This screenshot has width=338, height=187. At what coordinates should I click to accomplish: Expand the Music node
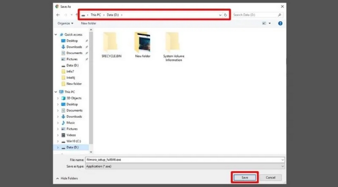(58, 123)
